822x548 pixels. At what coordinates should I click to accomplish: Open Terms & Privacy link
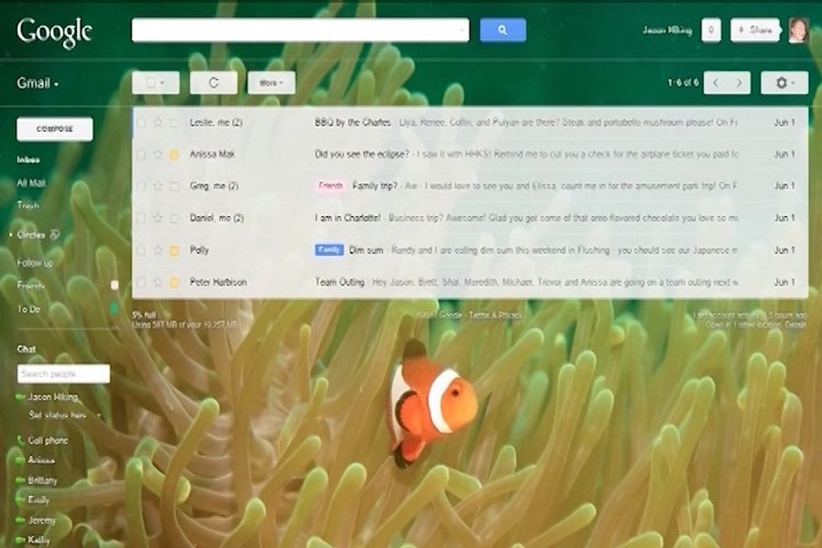pos(495,314)
